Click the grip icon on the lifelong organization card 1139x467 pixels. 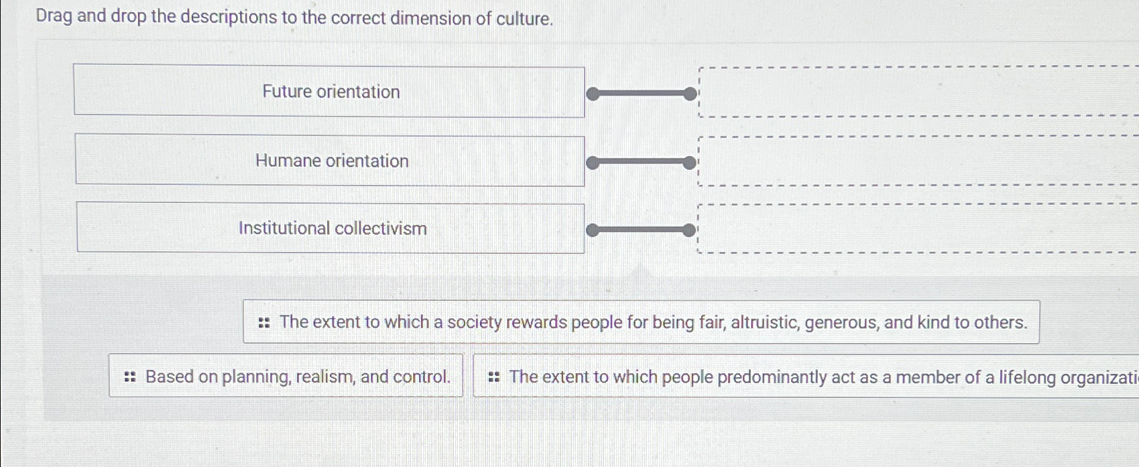pyautogui.click(x=494, y=377)
